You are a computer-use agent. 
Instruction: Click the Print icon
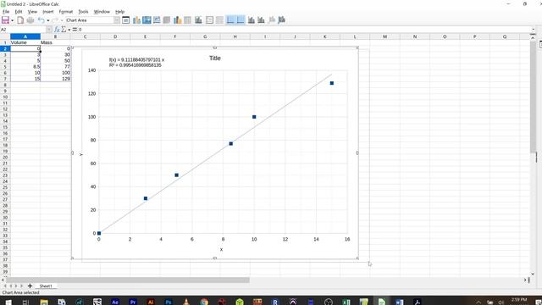click(x=30, y=20)
